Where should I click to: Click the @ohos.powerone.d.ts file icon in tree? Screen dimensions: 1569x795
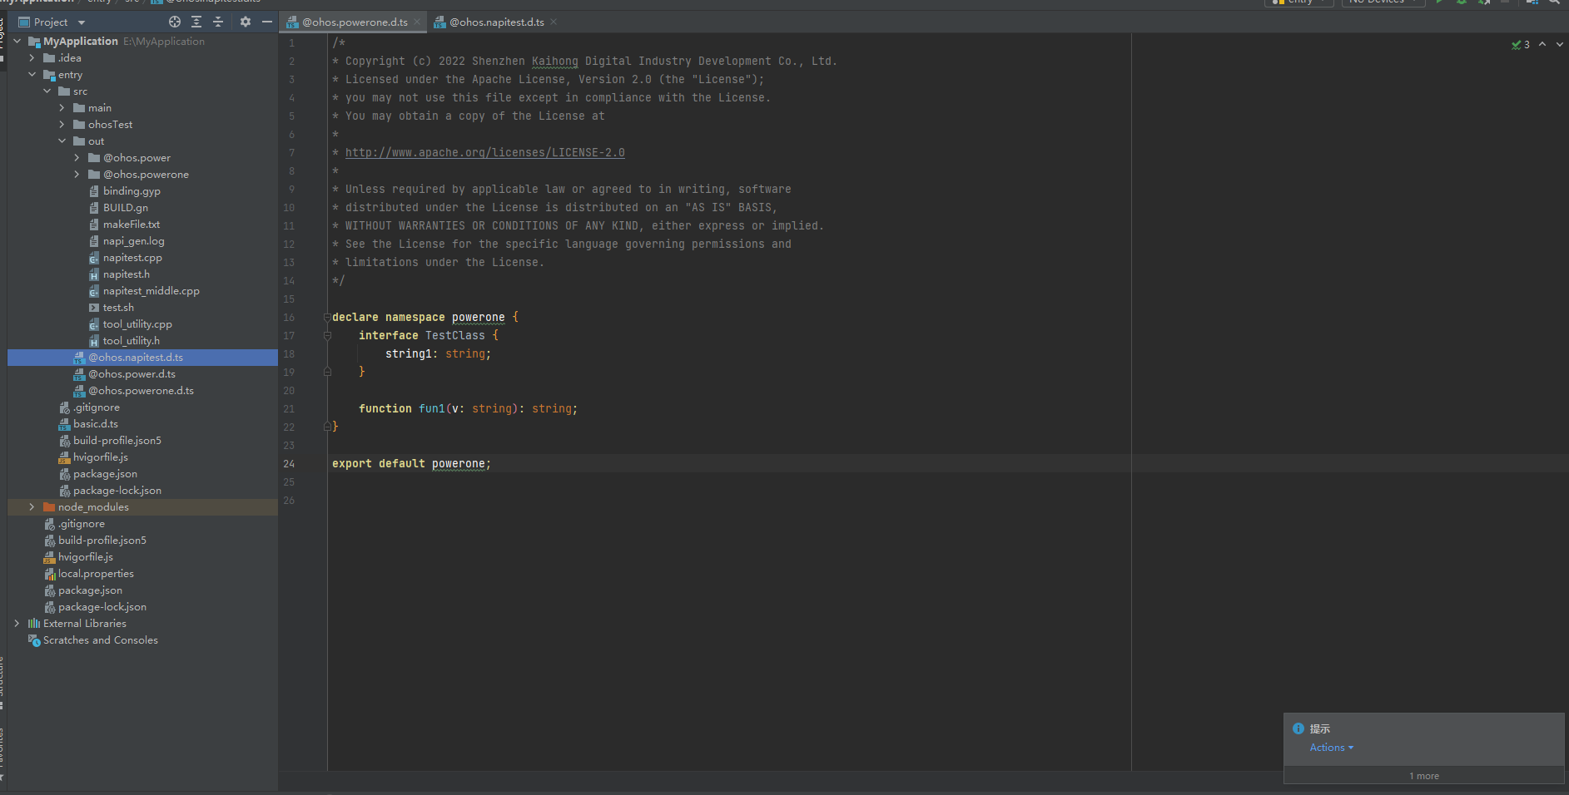79,391
